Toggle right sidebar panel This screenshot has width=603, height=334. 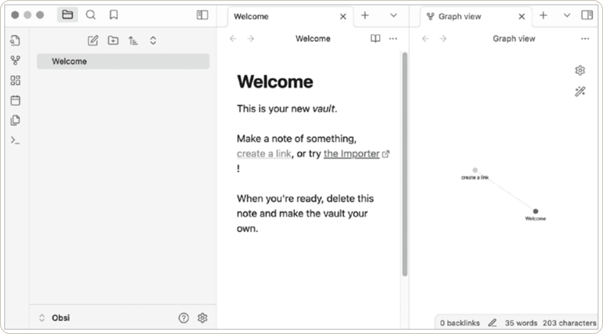[x=587, y=15]
